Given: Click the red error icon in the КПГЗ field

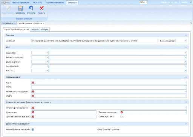Looking at the screenshot, I should [33, 83].
